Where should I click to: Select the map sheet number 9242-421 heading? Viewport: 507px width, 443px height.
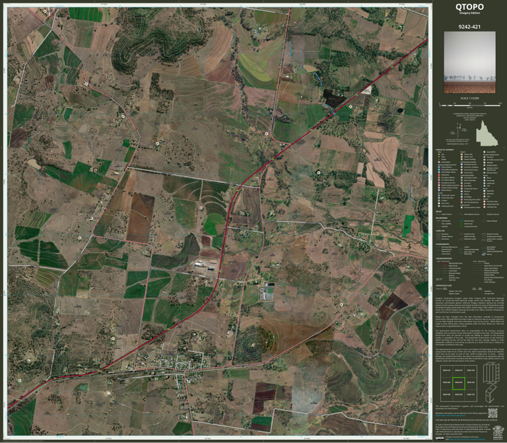point(469,27)
